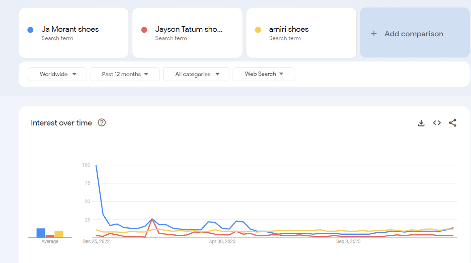Click Search term under amiri shoes
Screen dimensions: 471x263
pos(285,38)
